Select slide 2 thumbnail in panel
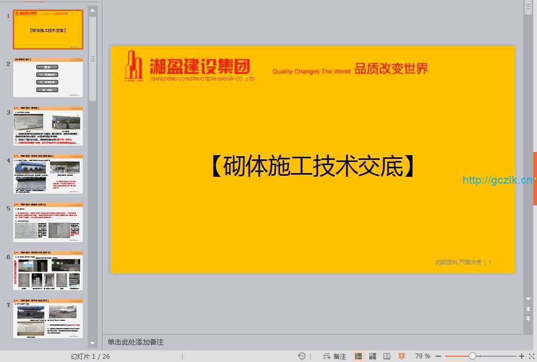Viewport: 537px width, 362px height. pyautogui.click(x=48, y=78)
